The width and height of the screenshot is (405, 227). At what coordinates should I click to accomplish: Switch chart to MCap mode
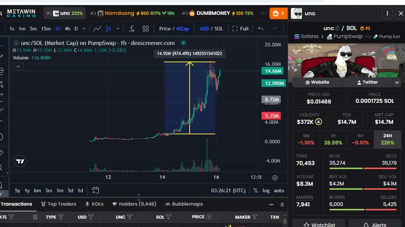click(183, 29)
